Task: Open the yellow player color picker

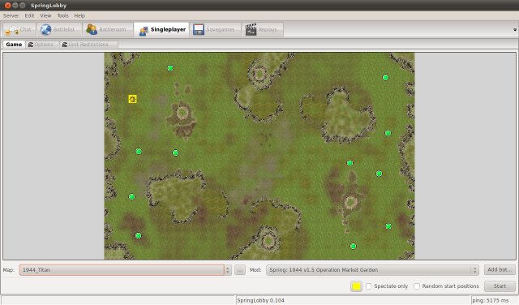Action: pyautogui.click(x=356, y=286)
